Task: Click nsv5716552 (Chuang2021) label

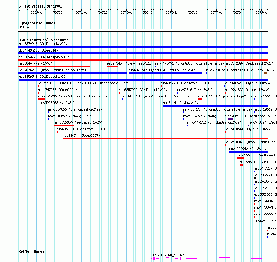Action: pyautogui.click(x=69, y=116)
